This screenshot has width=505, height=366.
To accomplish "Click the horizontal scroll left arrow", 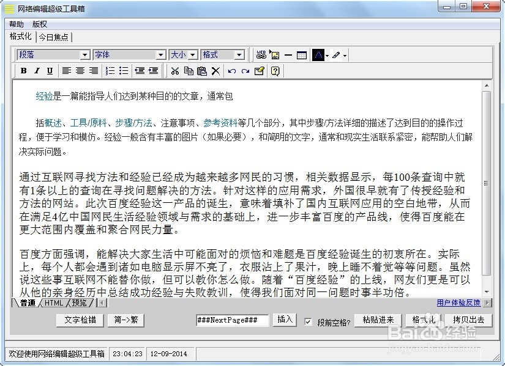I will click(x=102, y=302).
